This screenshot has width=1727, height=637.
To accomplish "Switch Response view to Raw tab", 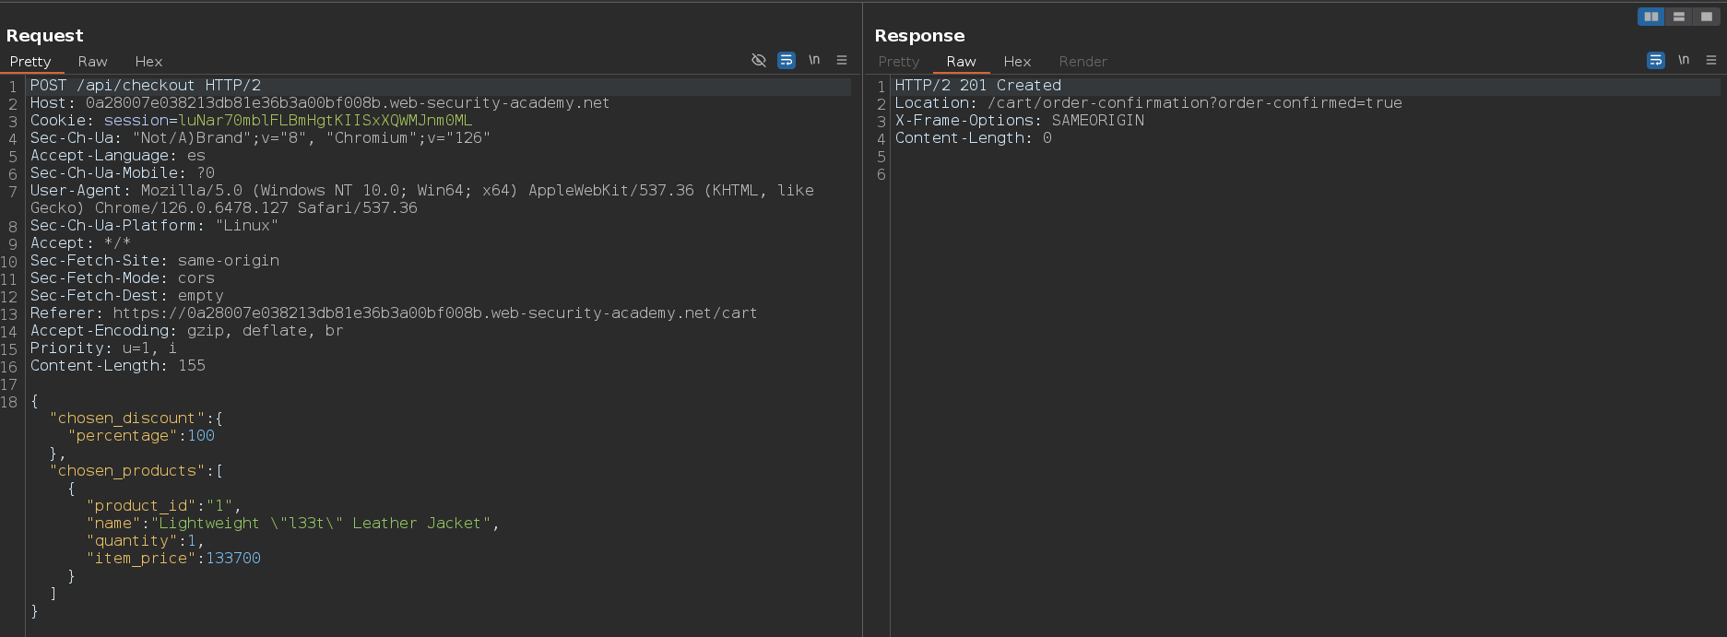I will click(x=961, y=62).
